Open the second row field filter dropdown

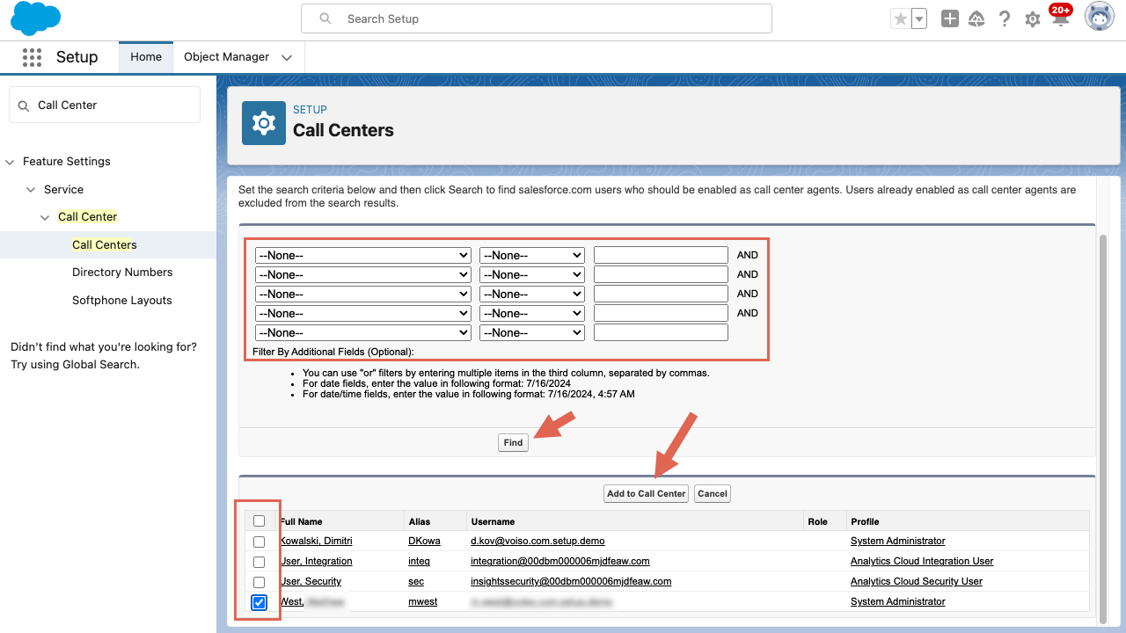pyautogui.click(x=363, y=274)
